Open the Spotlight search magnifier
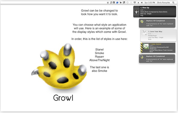Viewport: 178px width, 113px height. point(173,2)
